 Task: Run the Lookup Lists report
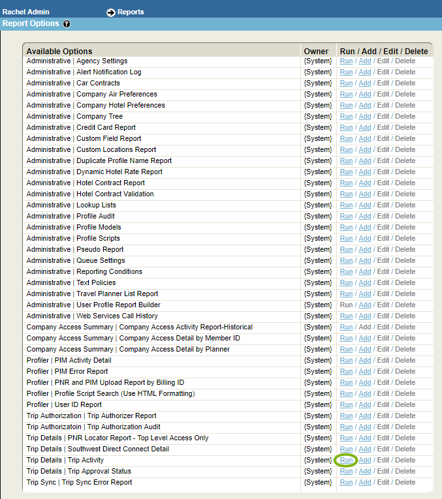[346, 205]
